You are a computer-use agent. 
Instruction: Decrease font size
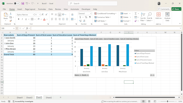tap(47, 15)
